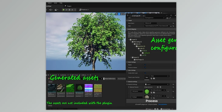222x112 pixels.
Task: Reset Base Name to default
Action: (173, 23)
